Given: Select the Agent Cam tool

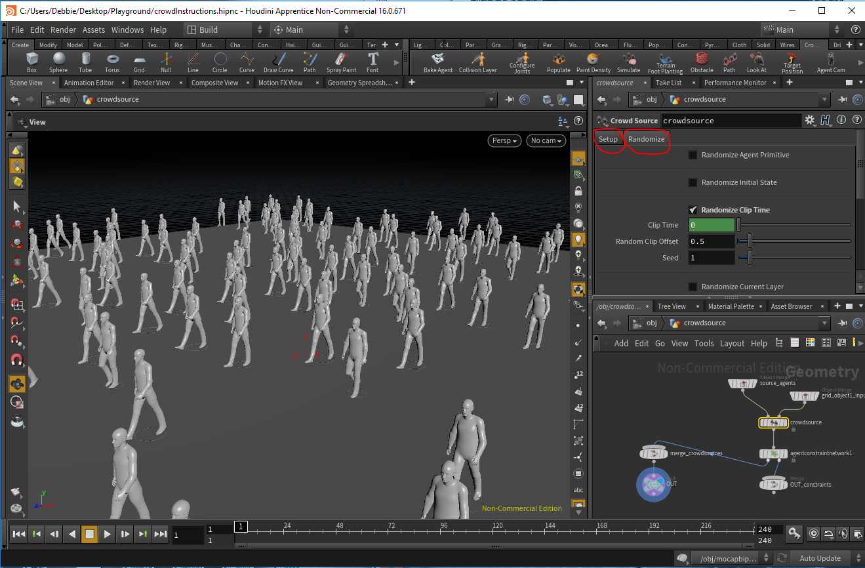Looking at the screenshot, I should [830, 62].
